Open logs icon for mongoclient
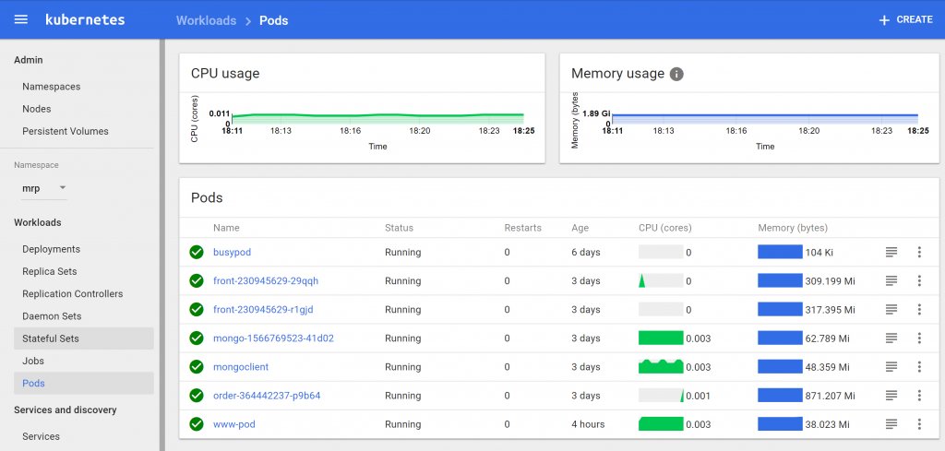945x451 pixels. pos(891,367)
